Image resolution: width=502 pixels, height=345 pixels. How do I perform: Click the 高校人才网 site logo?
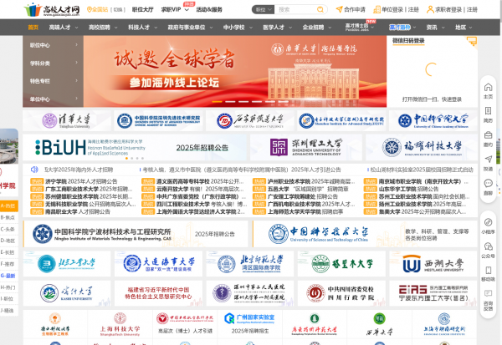point(53,10)
